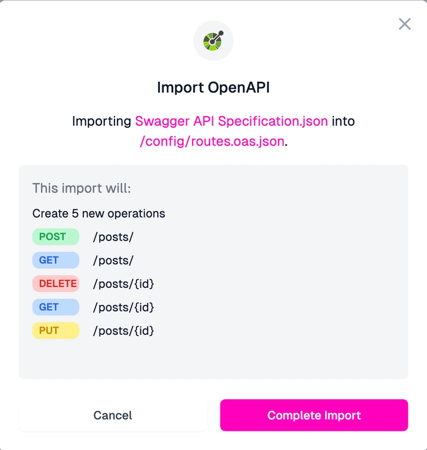Cancel the OpenAPI import
Image resolution: width=427 pixels, height=450 pixels.
click(x=113, y=415)
